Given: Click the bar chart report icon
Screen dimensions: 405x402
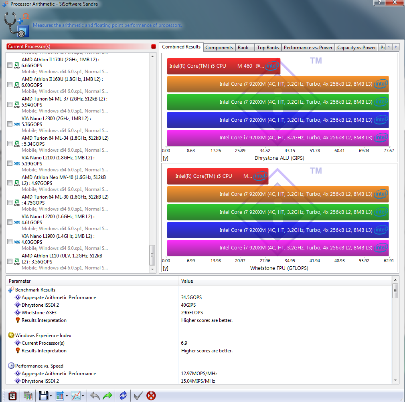Looking at the screenshot, I should point(60,395).
